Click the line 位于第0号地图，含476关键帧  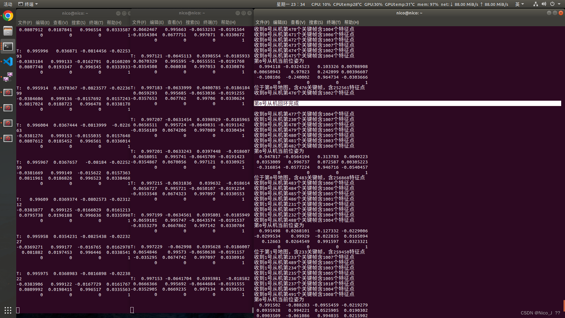click(x=310, y=87)
